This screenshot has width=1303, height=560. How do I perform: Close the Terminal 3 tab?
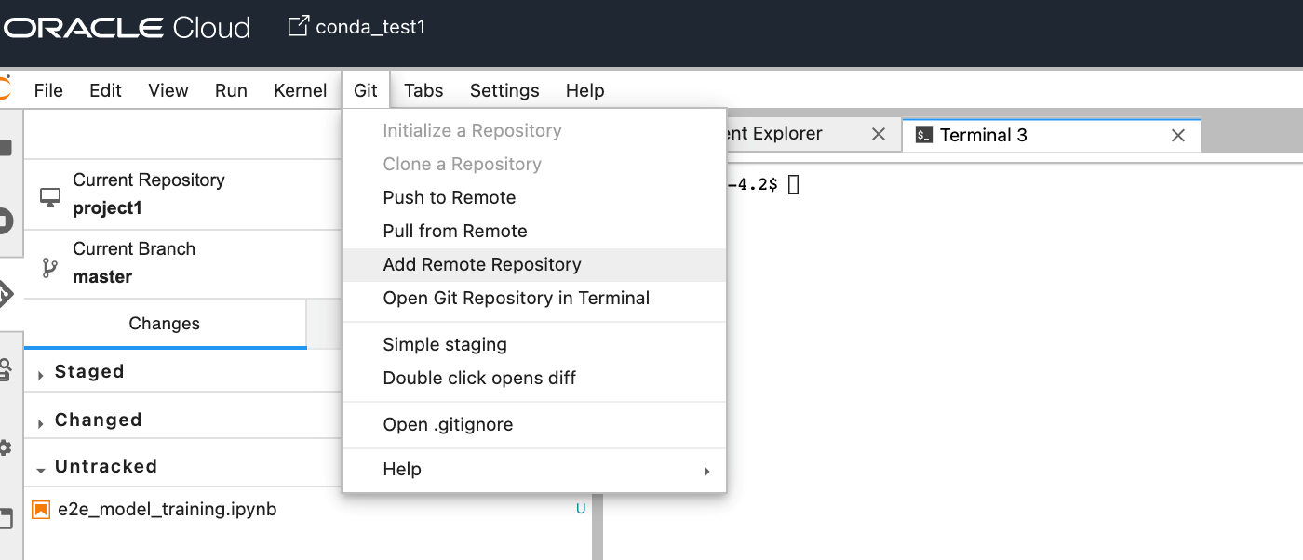tap(1178, 136)
